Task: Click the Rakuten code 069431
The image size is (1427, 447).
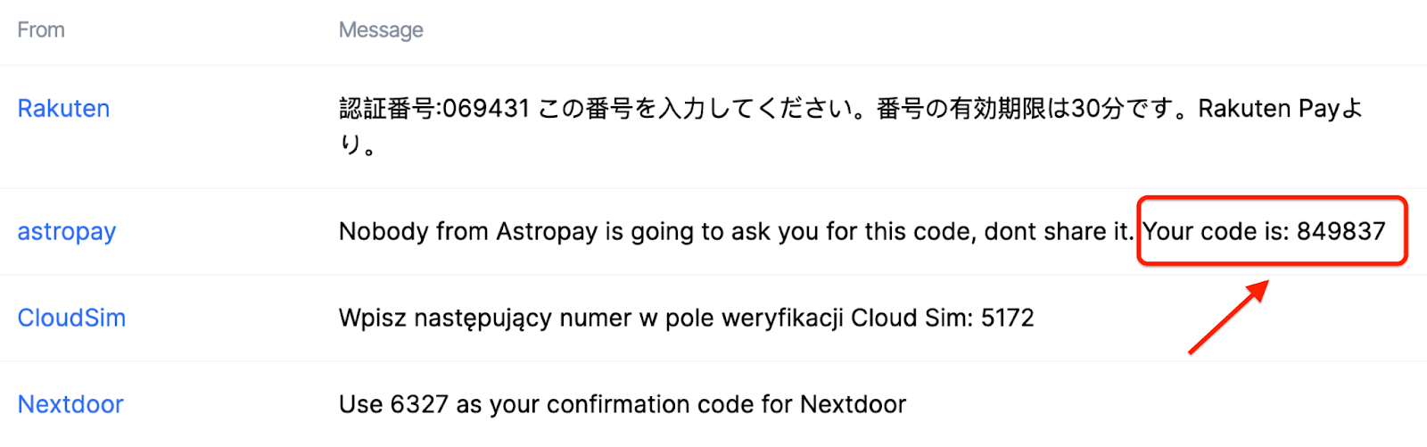Action: click(x=486, y=109)
